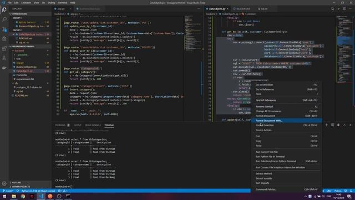Click the feedback smiley in status bar
Screen dimensions: 355x200
[x=346, y=191]
